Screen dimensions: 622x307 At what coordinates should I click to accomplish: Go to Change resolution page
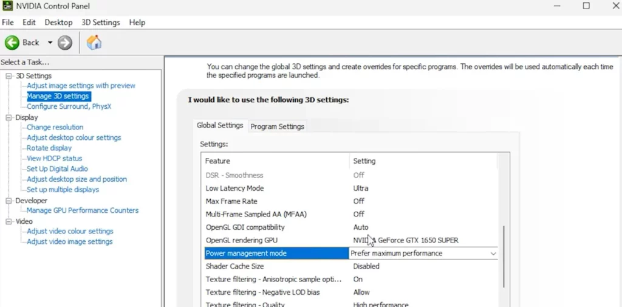[55, 127]
